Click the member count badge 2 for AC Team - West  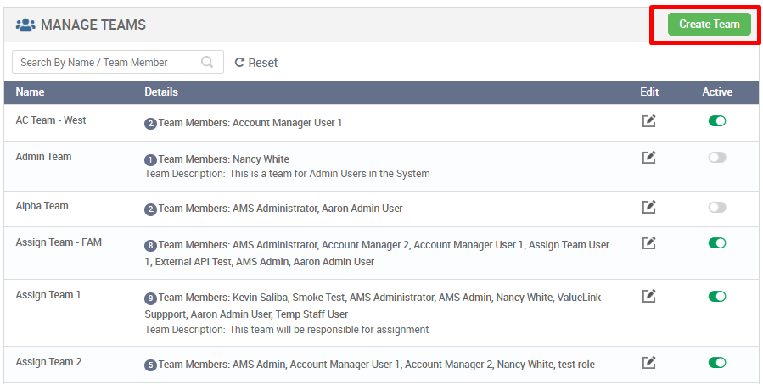(x=150, y=124)
